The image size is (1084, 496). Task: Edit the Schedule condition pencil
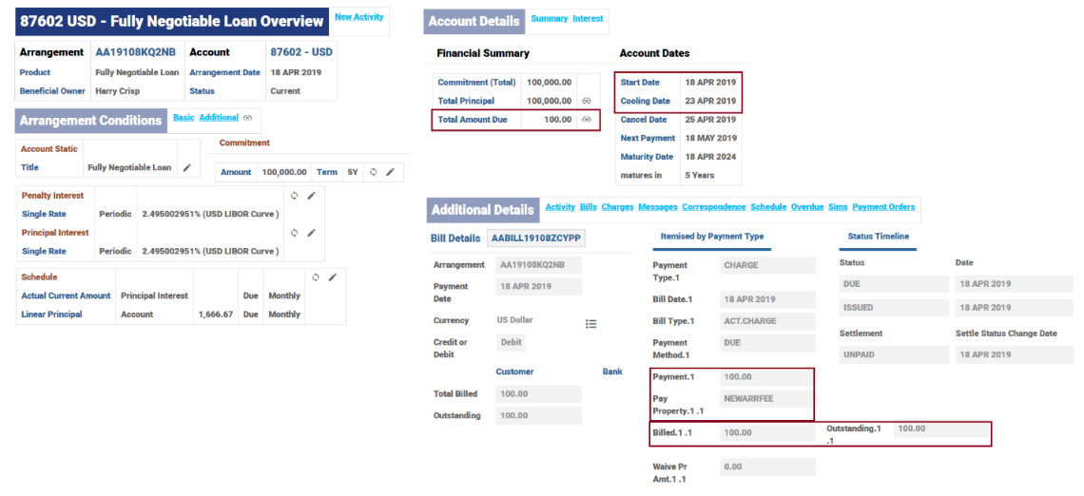point(332,277)
